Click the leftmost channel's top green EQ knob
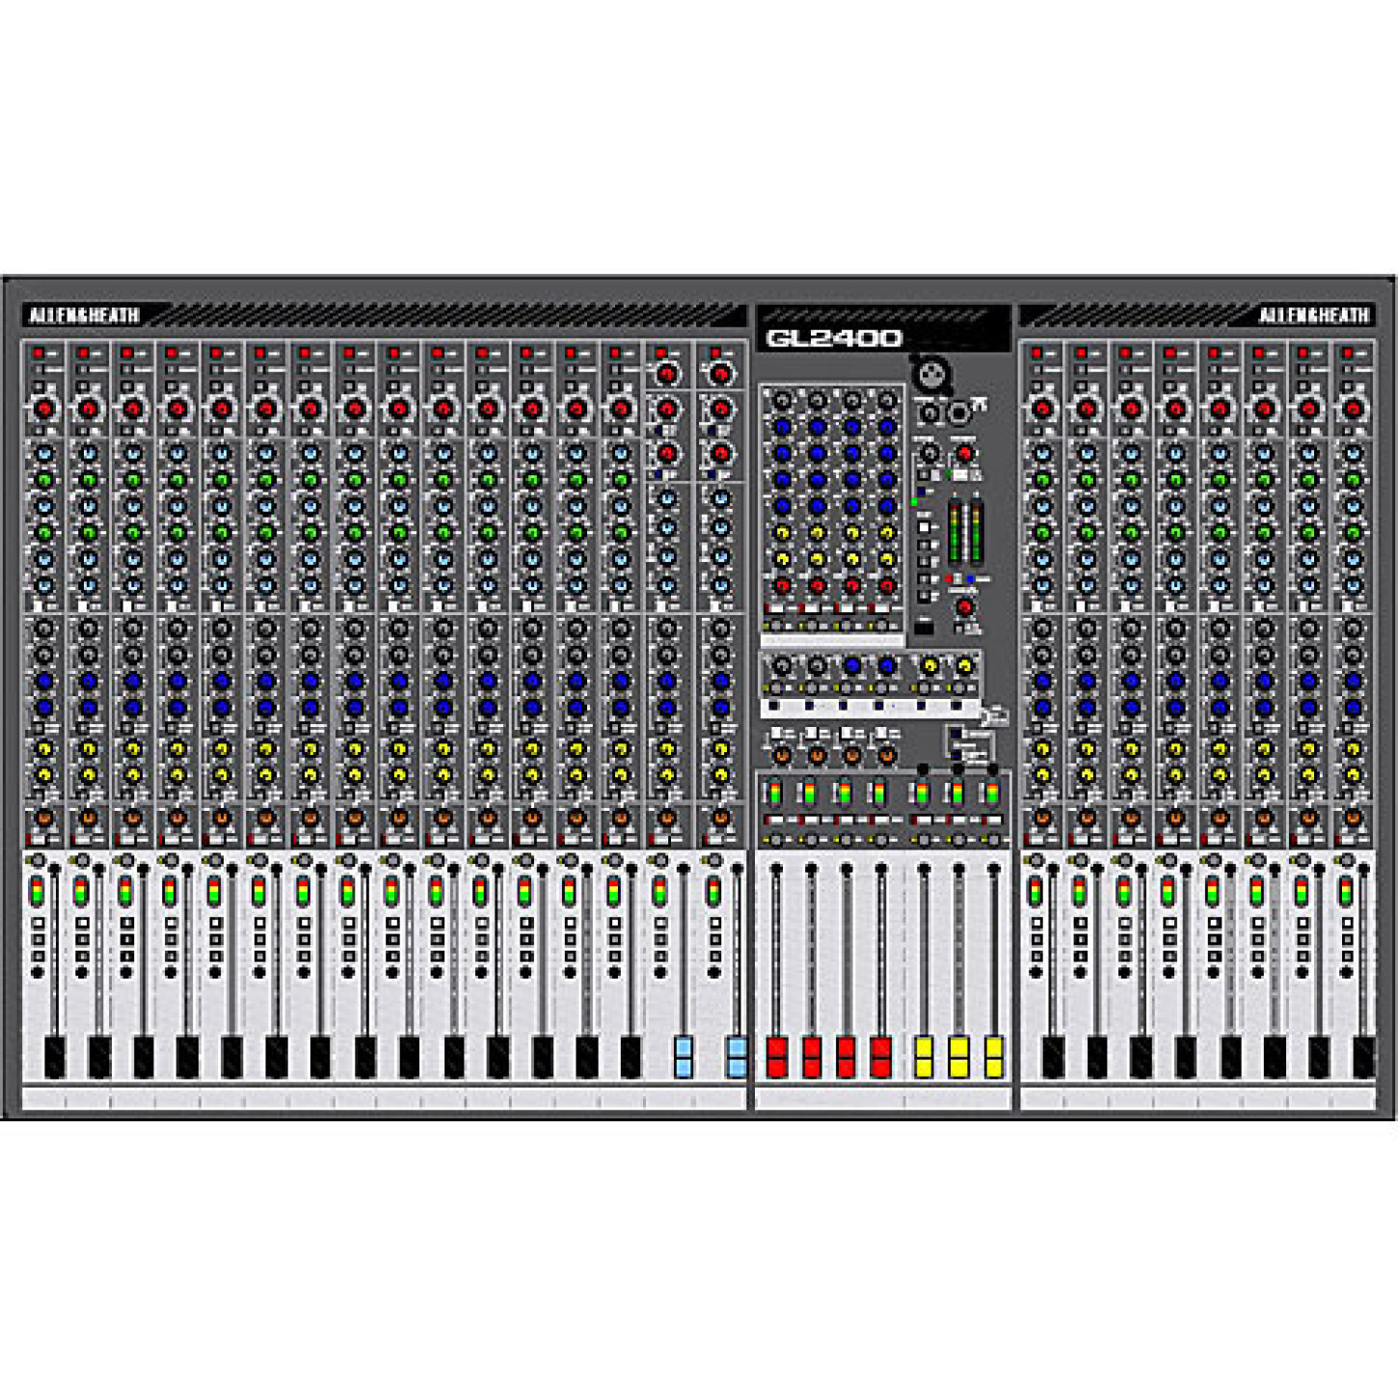 coord(43,479)
